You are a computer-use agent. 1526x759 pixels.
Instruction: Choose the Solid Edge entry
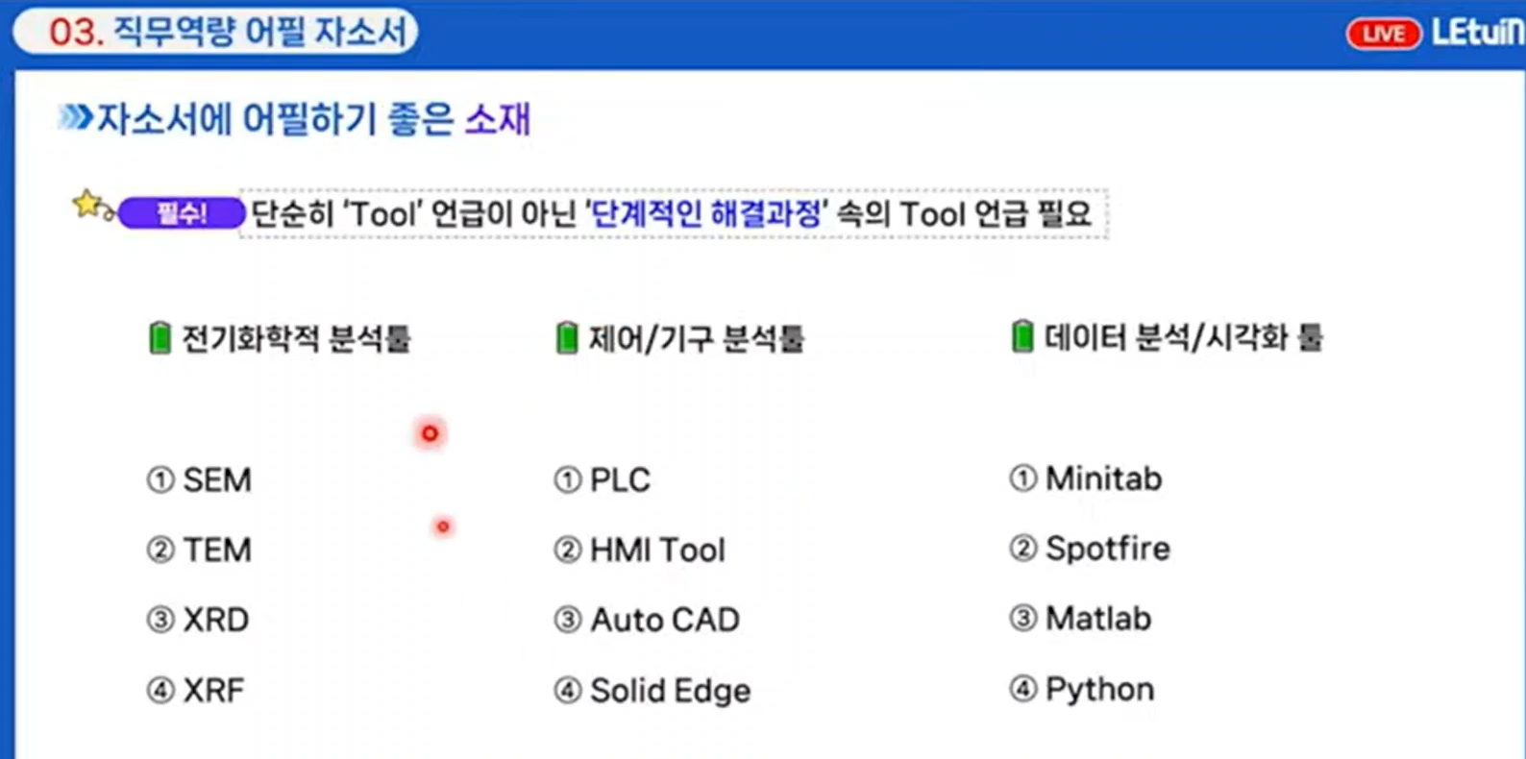[x=670, y=690]
